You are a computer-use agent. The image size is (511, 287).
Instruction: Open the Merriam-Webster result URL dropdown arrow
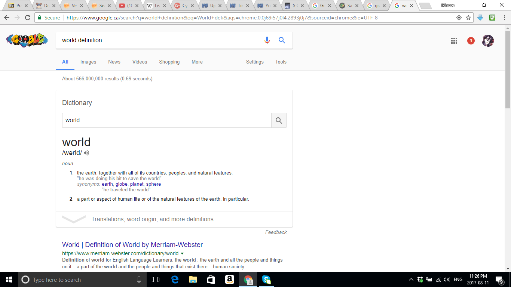pos(182,253)
